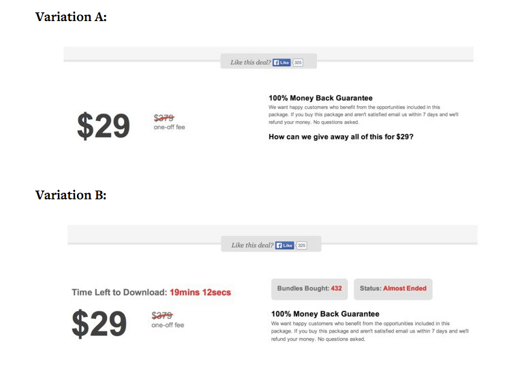Click the Status Almost Ended badge
Image resolution: width=518 pixels, height=368 pixels.
tap(393, 289)
